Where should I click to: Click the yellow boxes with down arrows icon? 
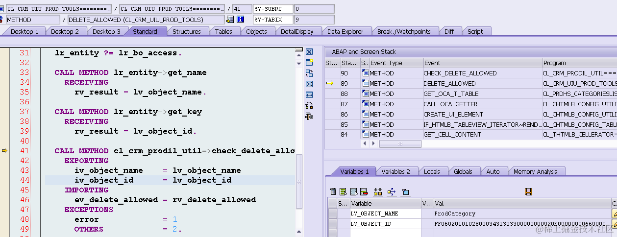coord(377,191)
